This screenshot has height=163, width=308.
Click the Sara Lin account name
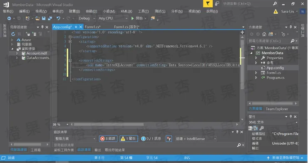click(x=287, y=12)
